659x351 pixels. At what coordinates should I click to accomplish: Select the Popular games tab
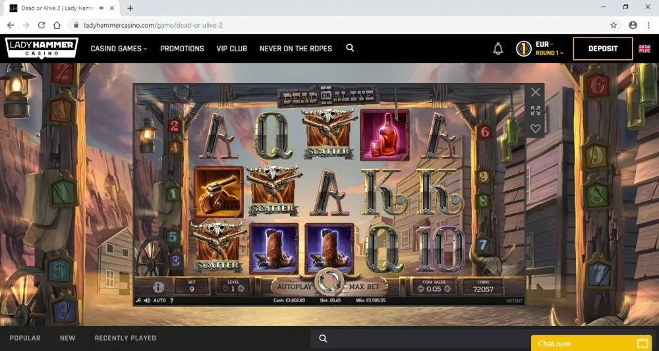(25, 338)
